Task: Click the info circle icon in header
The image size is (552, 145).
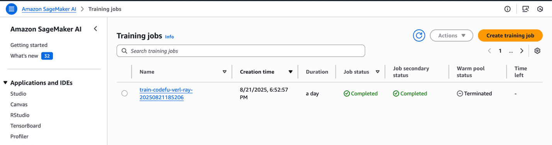Action: coord(508,9)
